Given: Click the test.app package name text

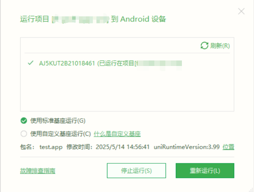Looking at the screenshot, I should click(51, 147).
